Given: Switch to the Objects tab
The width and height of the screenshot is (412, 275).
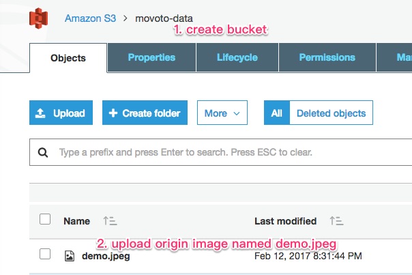Looking at the screenshot, I should pos(68,58).
